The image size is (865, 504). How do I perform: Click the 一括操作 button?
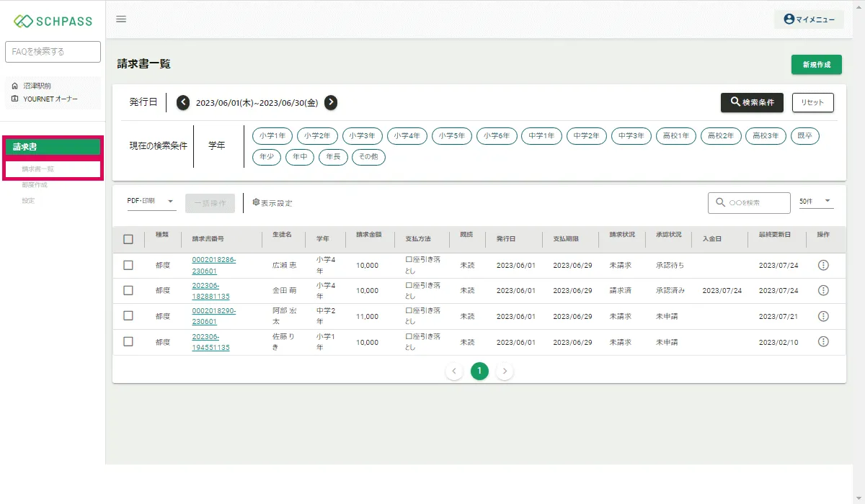click(x=210, y=203)
